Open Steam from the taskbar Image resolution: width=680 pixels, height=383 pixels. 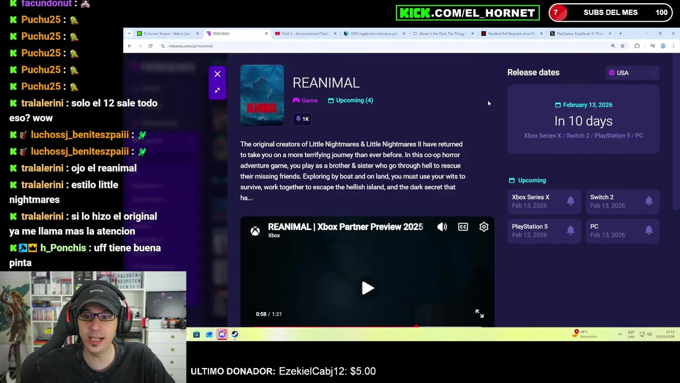tap(235, 335)
